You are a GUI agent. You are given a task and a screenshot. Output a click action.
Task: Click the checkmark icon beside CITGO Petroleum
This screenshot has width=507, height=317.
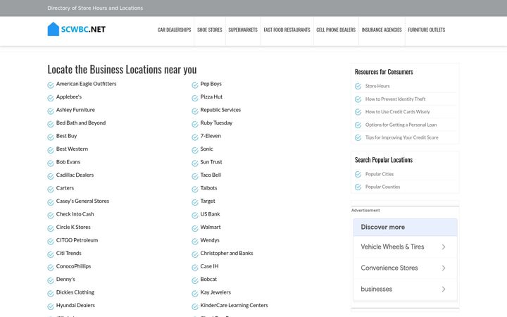(51, 242)
